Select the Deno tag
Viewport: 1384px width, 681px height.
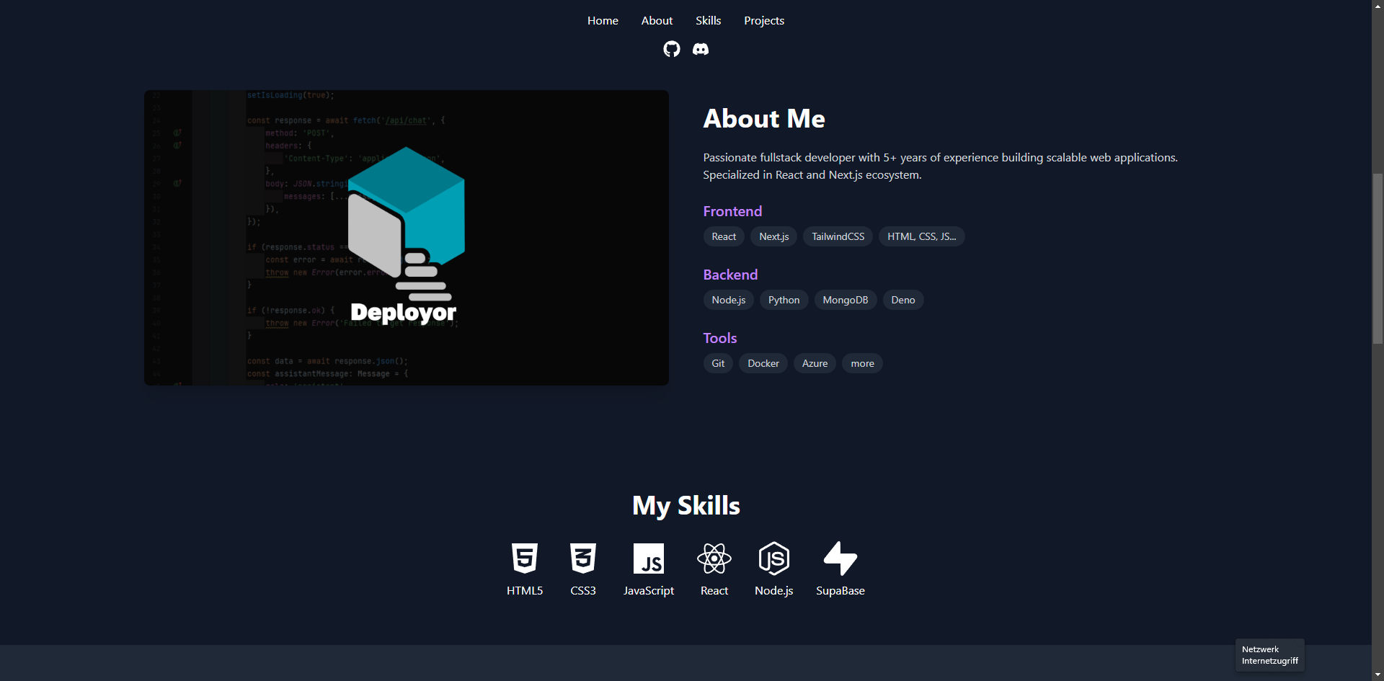[x=903, y=300]
